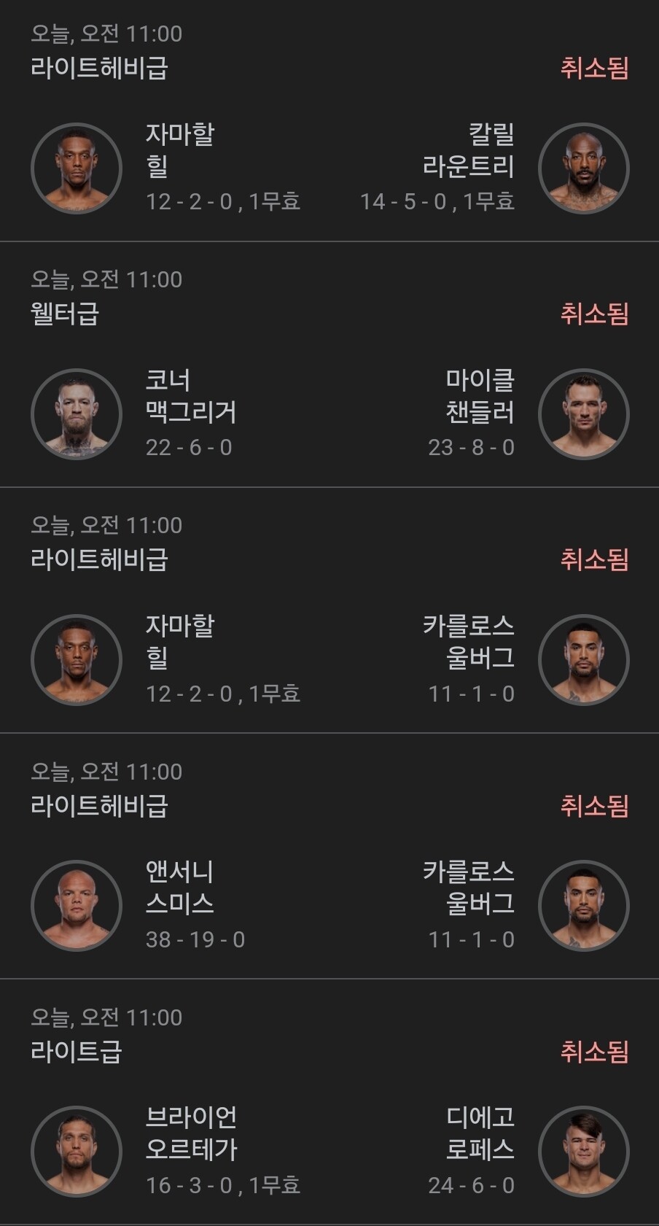Select the 마이클 챈들러 name text
Viewport: 659px width, 1226px height.
(x=480, y=396)
